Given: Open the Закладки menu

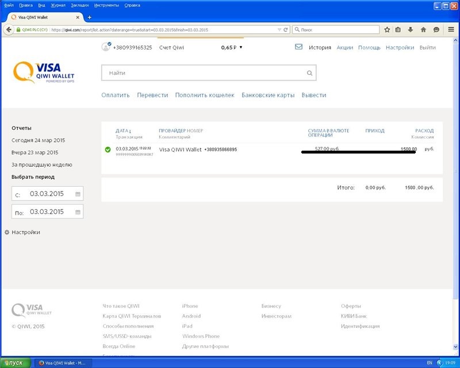Looking at the screenshot, I should tap(80, 5).
